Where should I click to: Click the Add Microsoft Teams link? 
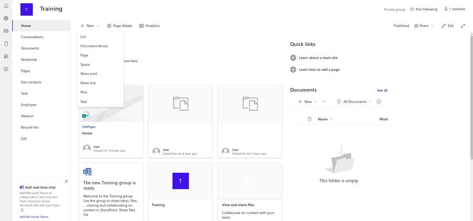point(34,217)
